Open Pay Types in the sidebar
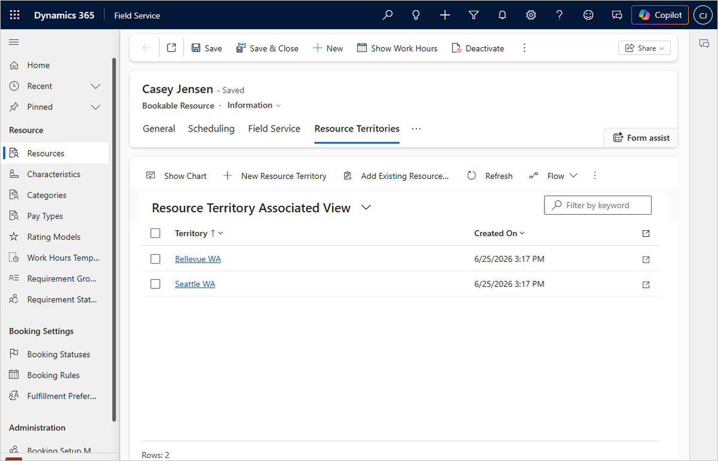 (x=56, y=216)
